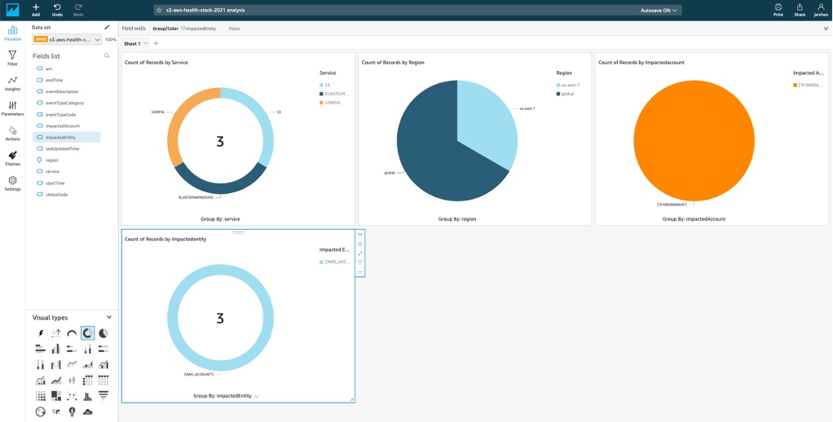Collapse the Visual types section chevron
833x422 pixels.
[x=109, y=318]
